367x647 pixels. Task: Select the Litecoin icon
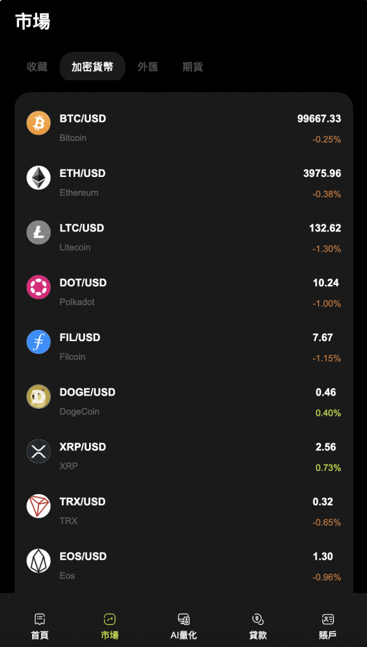38,233
